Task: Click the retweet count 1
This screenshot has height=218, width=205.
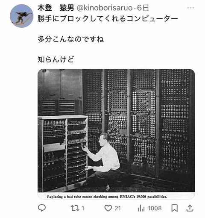Action: click(83, 208)
